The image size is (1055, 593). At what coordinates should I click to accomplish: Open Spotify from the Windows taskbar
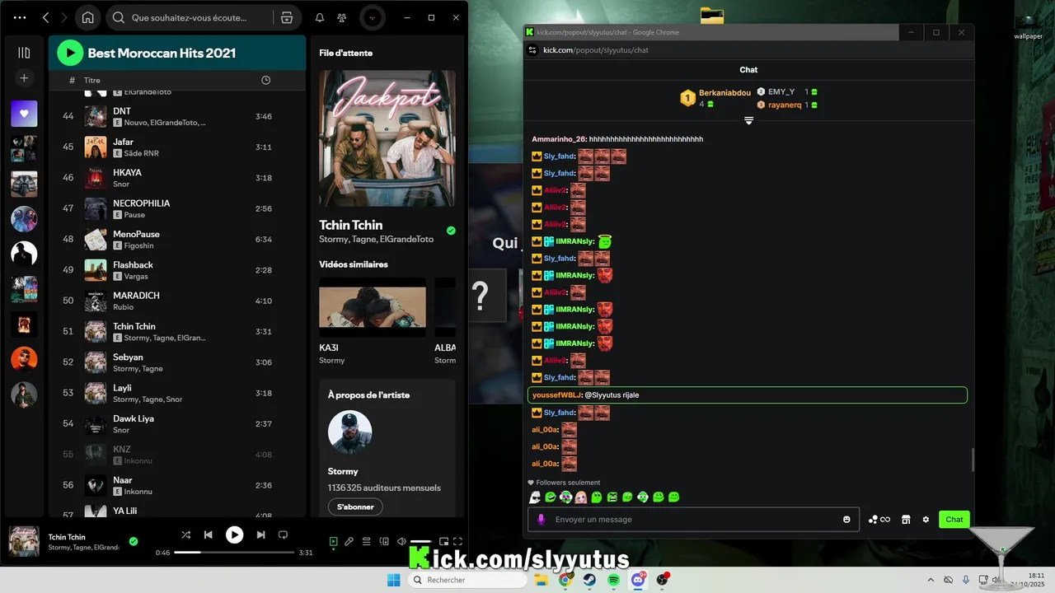click(614, 580)
